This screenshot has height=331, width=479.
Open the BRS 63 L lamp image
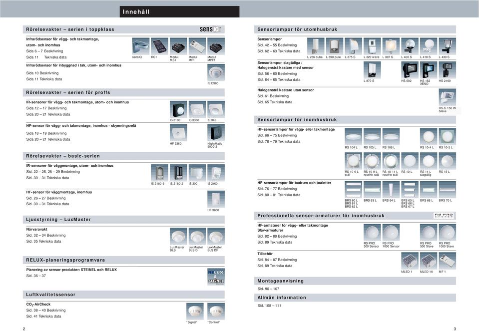372,190
